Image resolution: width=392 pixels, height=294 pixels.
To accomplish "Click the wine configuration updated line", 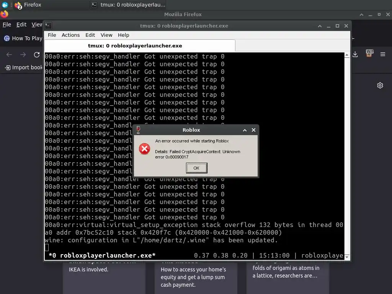I will [x=161, y=240].
